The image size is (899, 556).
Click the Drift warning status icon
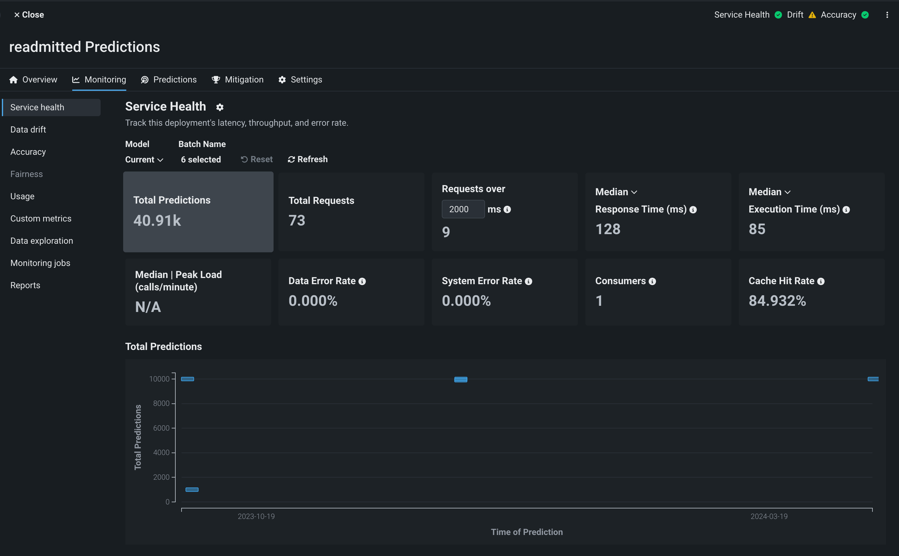[x=812, y=15]
